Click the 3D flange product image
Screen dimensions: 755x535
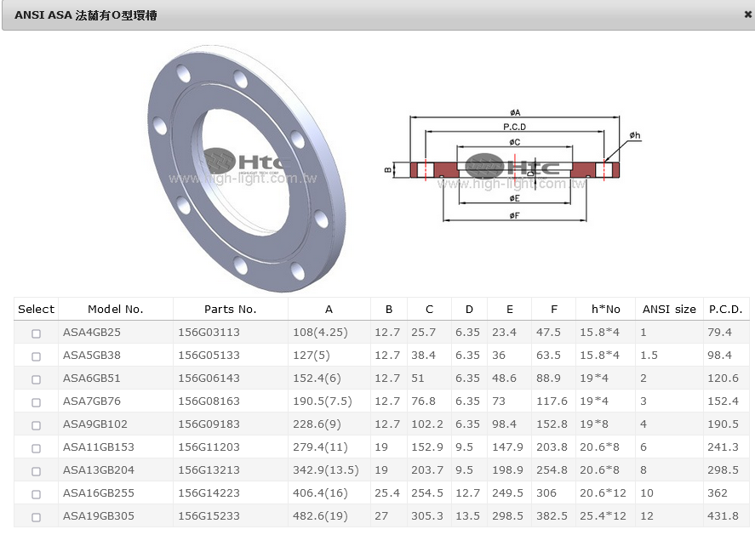click(247, 162)
